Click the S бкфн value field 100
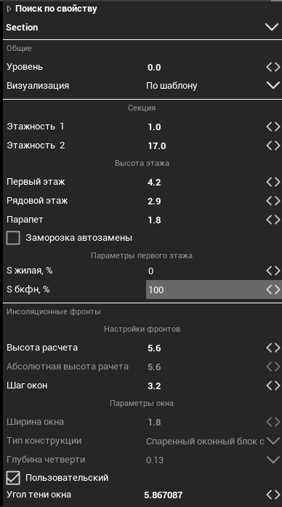The height and width of the screenshot is (507, 282). point(206,290)
